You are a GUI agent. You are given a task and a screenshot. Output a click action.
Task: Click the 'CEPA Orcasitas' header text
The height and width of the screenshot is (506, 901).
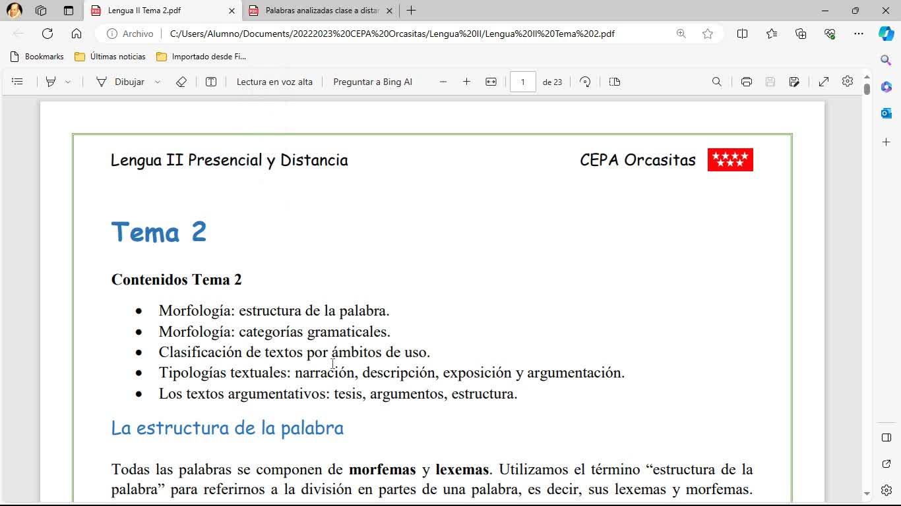click(x=638, y=160)
